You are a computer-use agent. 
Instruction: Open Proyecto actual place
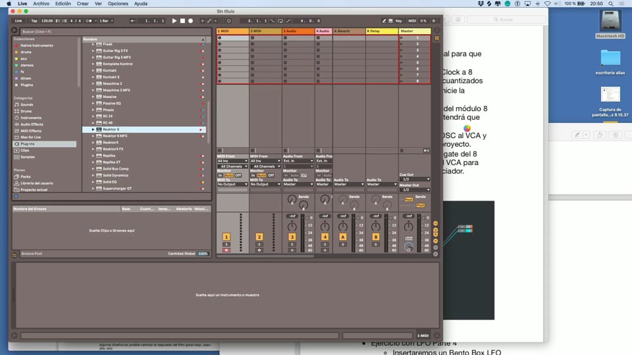[x=34, y=189]
